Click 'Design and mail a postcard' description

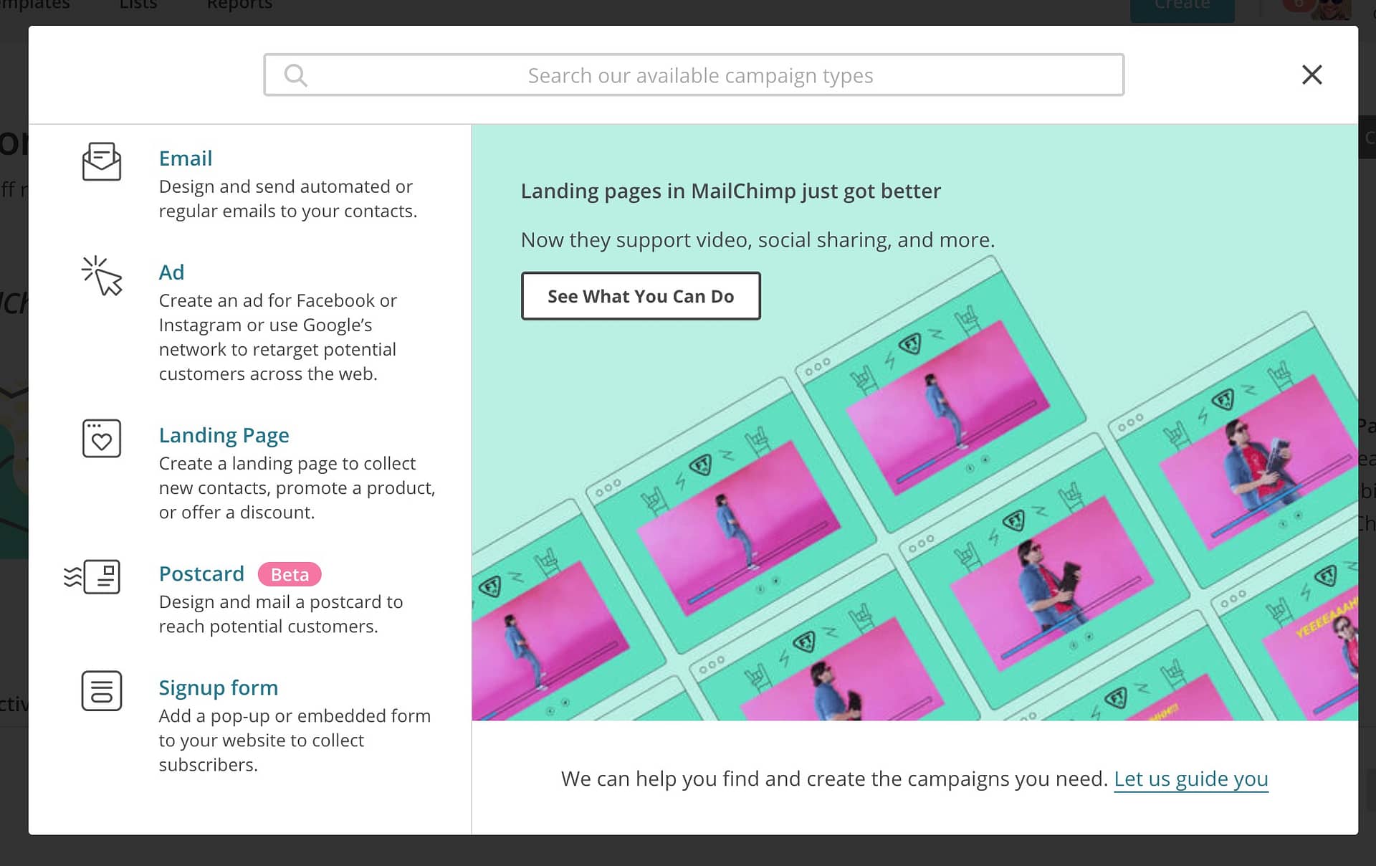tap(281, 614)
